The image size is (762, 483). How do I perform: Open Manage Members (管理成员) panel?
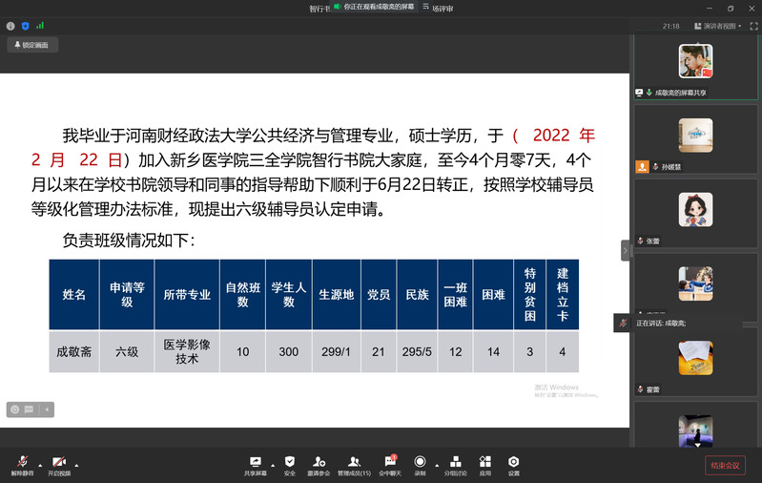(354, 464)
